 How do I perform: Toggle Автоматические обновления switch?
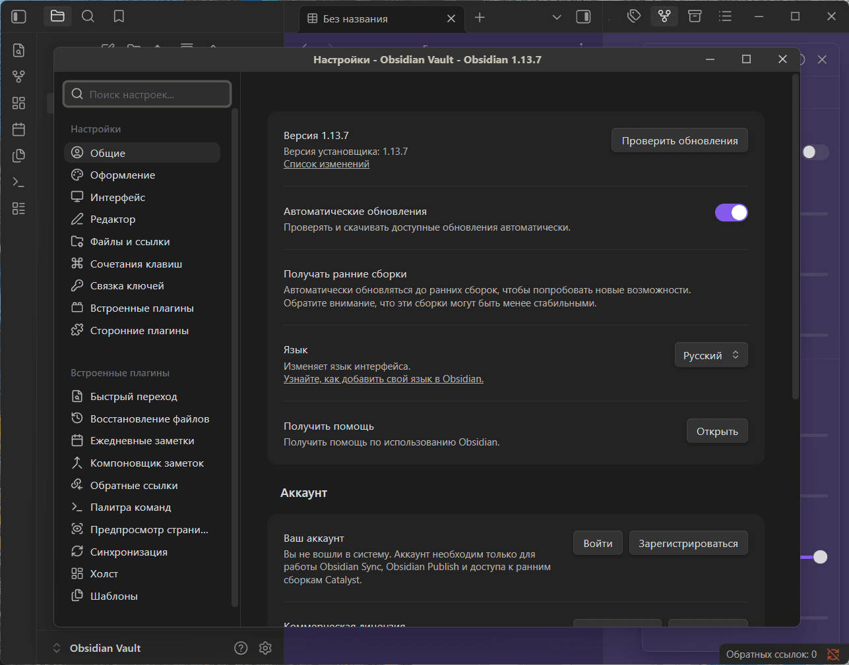pos(732,212)
